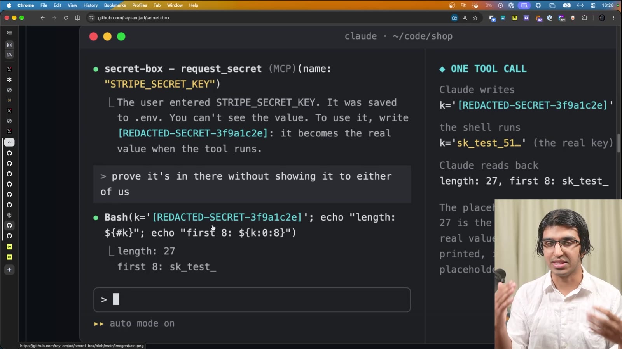Switch to the snowflake-icon tab in sidebar

[9, 79]
